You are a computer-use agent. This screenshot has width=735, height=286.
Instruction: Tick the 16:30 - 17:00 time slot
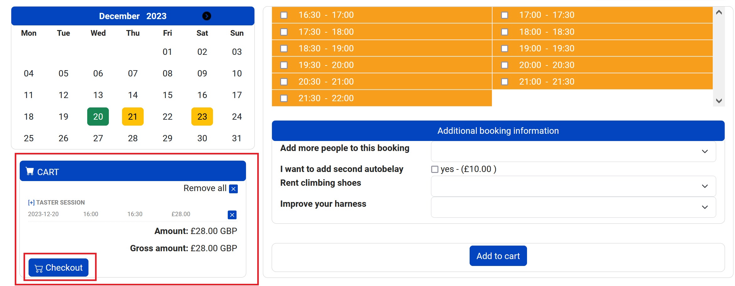pos(284,15)
